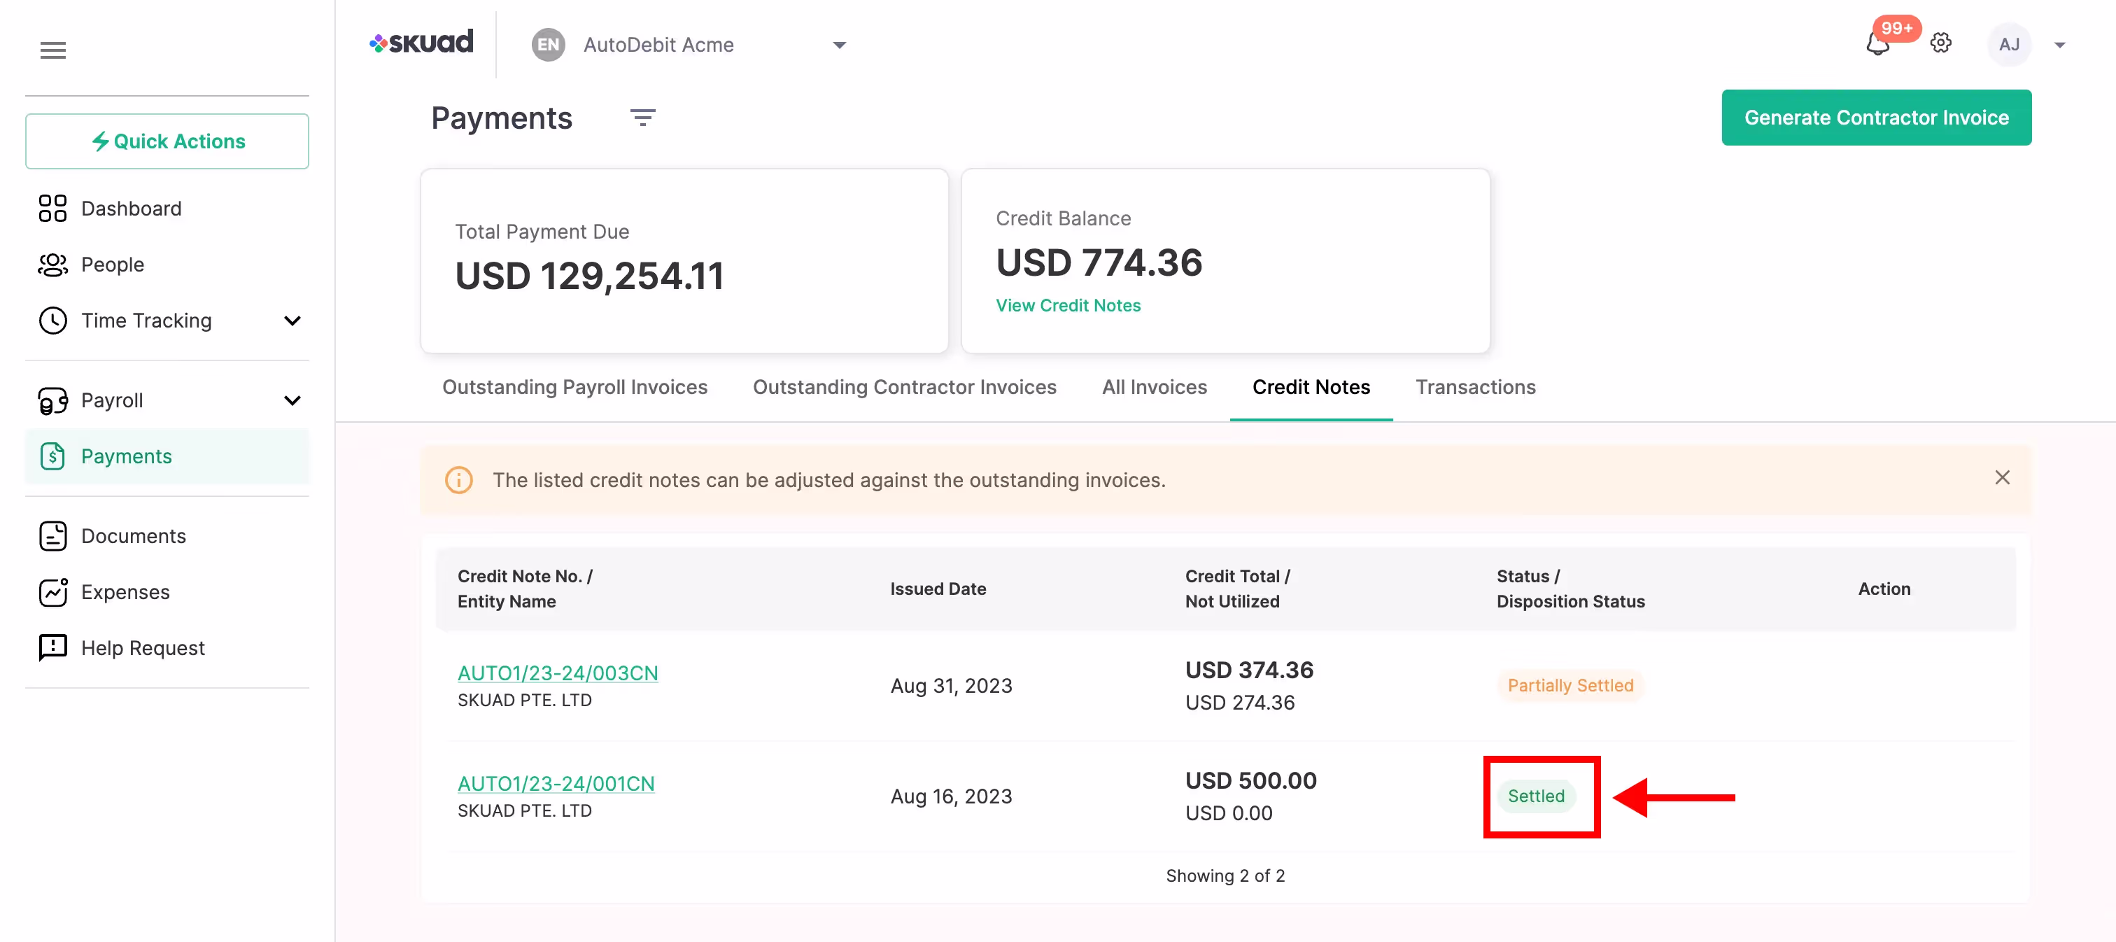
Task: Open the hamburger menu icon
Action: pos(52,50)
